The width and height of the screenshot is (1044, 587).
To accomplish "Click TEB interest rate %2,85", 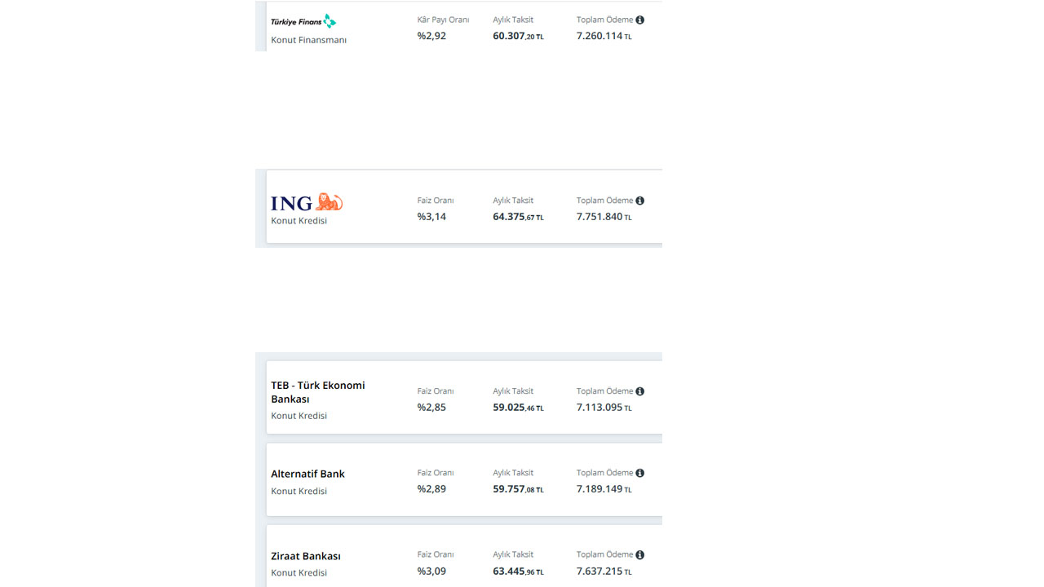I will coord(431,408).
